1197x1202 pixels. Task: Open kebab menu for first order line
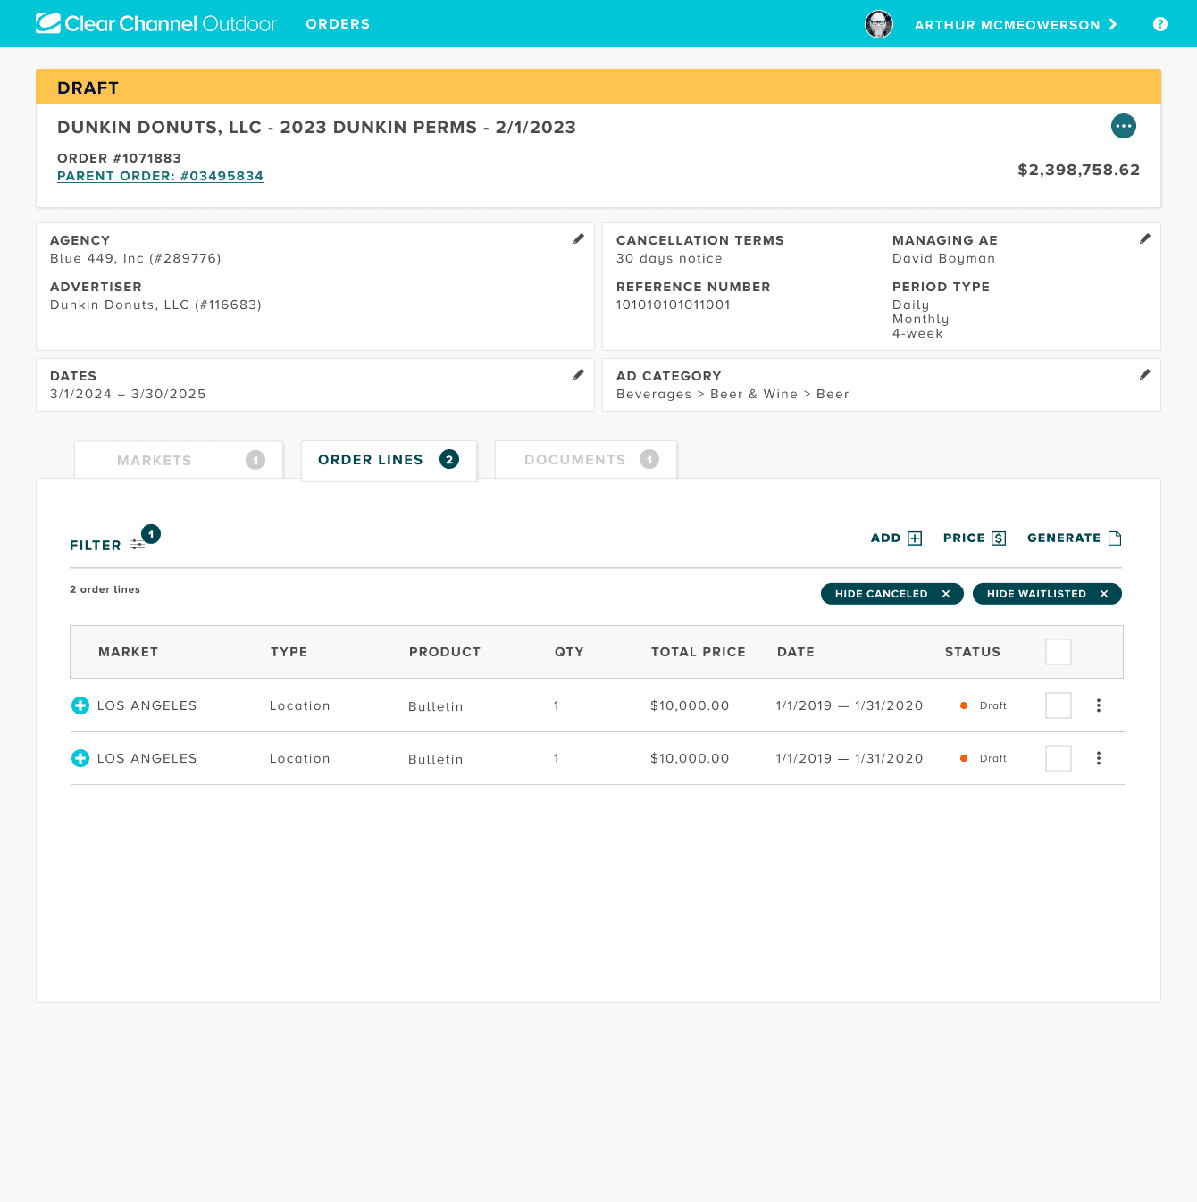pyautogui.click(x=1099, y=705)
